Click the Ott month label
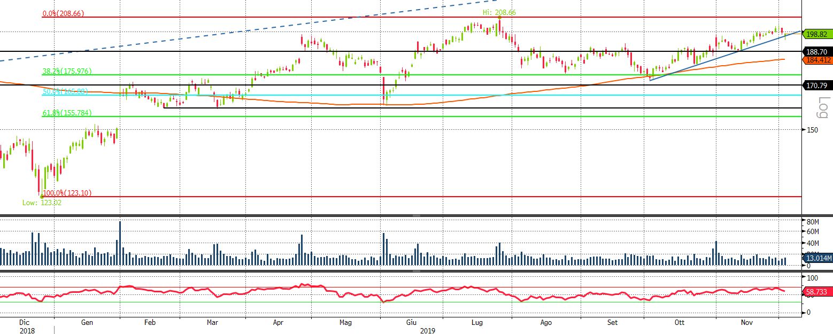Image resolution: width=833 pixels, height=334 pixels. tap(680, 323)
